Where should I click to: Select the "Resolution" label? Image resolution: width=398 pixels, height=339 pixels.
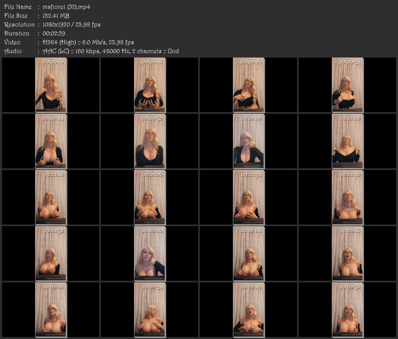click(19, 25)
